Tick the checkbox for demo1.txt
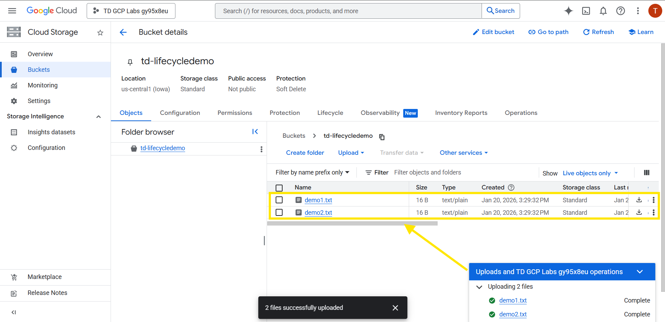Image resolution: width=665 pixels, height=322 pixels. 279,200
